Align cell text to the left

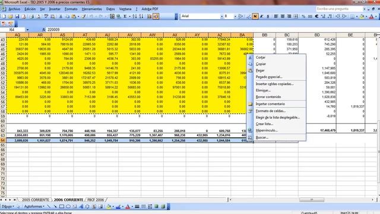(276, 16)
